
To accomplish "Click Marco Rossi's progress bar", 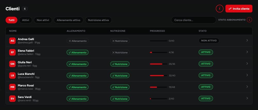I will pyautogui.click(x=159, y=87).
